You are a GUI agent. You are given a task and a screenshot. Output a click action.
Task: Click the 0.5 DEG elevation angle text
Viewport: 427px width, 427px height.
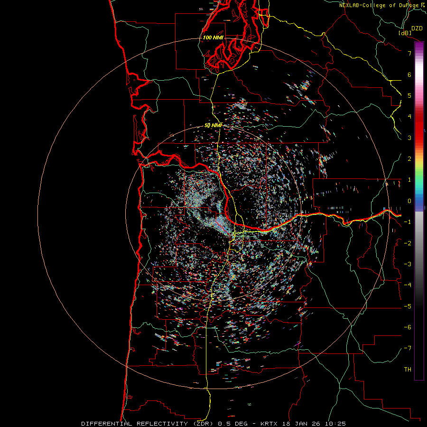point(233,424)
